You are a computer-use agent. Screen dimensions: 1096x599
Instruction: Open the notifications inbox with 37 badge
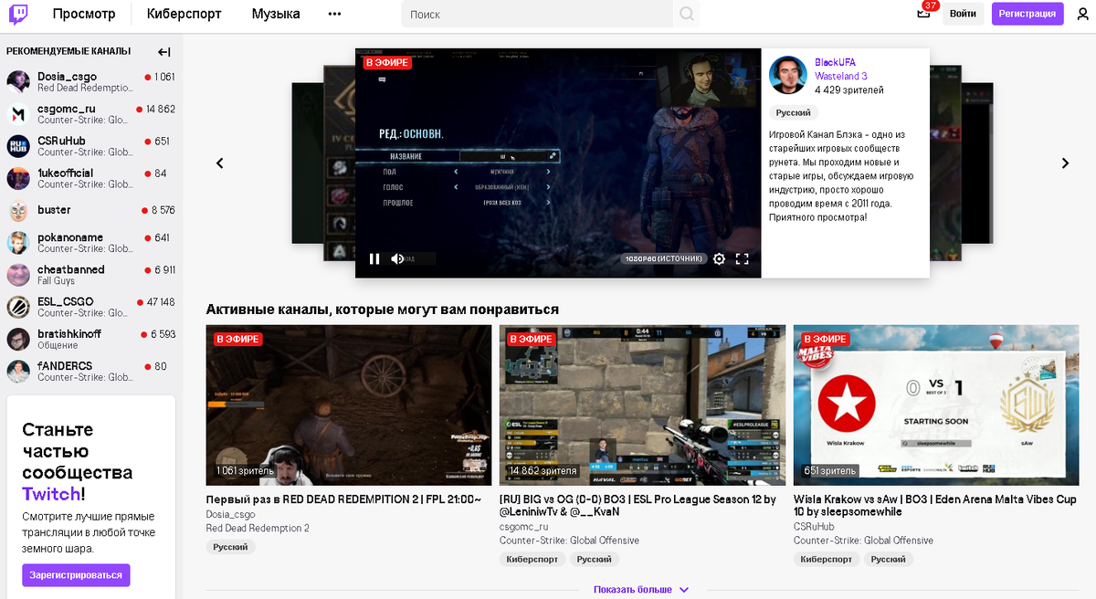[x=924, y=14]
